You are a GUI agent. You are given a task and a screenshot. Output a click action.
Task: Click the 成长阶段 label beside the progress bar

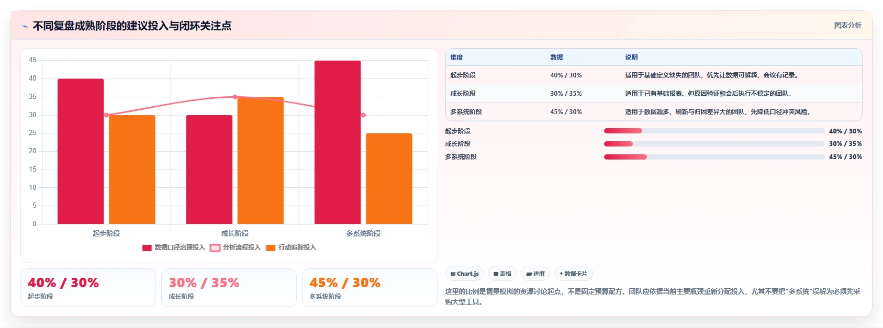point(457,144)
